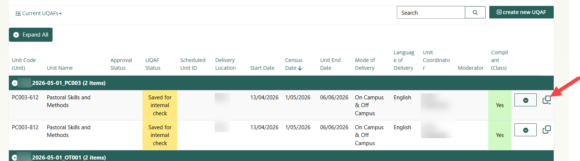Viewport: 580px width, 161px height.
Task: Click the Approval Status column header
Action: (x=121, y=64)
